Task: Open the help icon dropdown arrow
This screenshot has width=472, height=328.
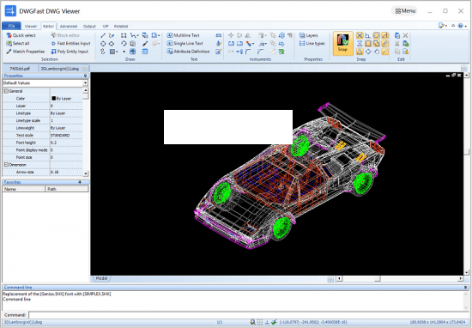Action: 466,27
